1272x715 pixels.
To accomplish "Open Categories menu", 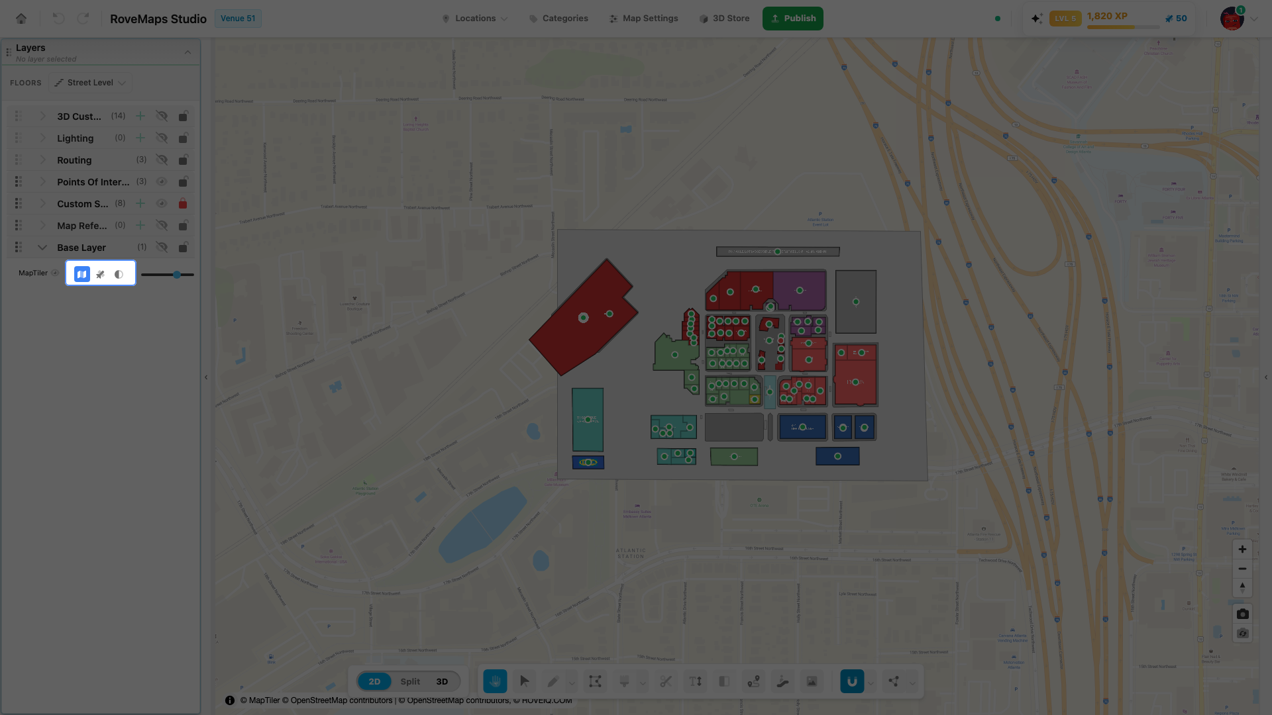I will click(558, 19).
